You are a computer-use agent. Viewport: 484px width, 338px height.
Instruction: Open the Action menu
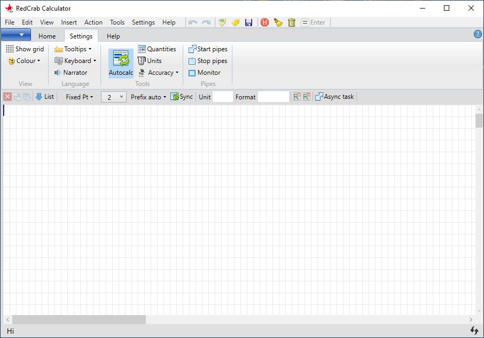[93, 22]
